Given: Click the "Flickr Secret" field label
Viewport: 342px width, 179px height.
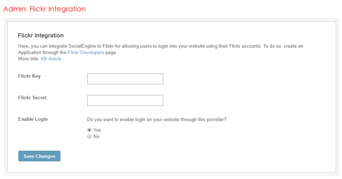Looking at the screenshot, I should pos(32,97).
